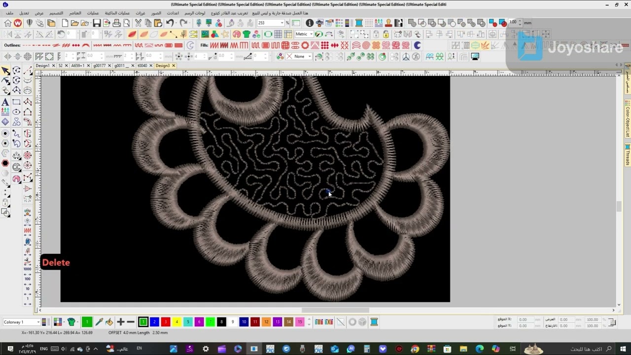Add a color with the plus icon
Viewport: 631px width, 355px height.
(x=120, y=322)
